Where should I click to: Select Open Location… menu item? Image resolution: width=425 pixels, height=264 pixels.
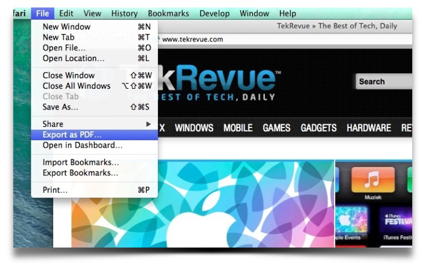coord(94,58)
